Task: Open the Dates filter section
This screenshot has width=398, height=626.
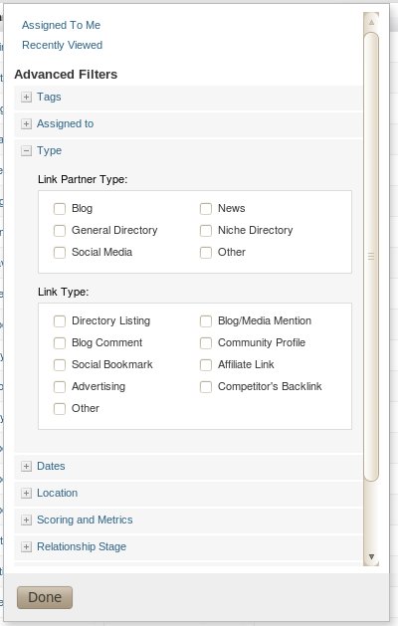Action: point(51,466)
